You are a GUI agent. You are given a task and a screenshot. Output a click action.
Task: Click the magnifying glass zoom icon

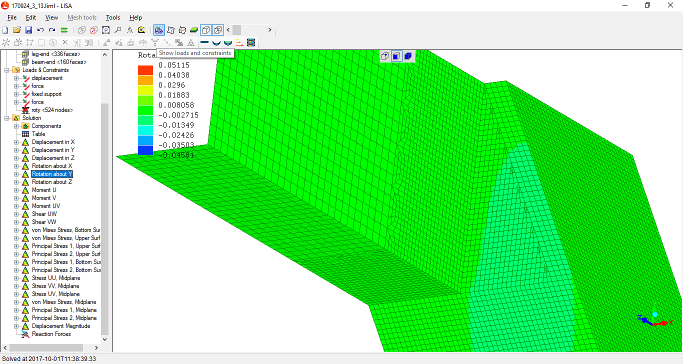117,30
